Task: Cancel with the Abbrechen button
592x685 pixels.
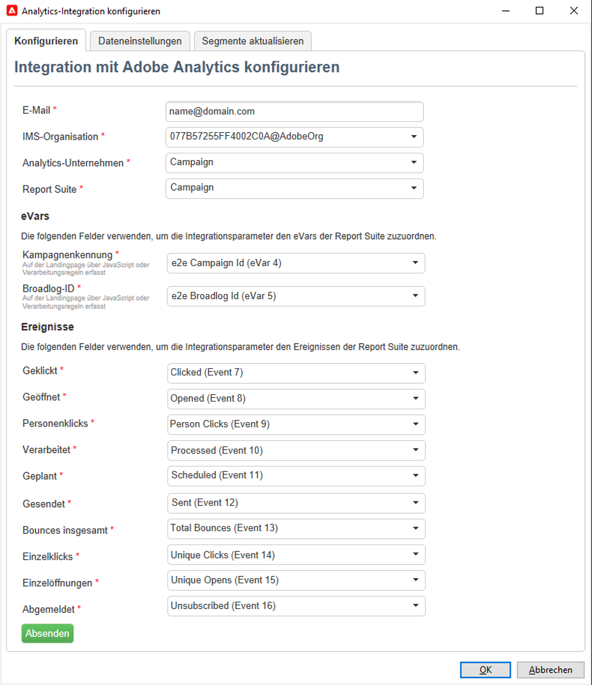Action: (x=550, y=670)
